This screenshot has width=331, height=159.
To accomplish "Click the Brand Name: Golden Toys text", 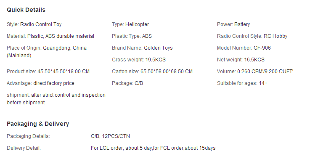I will click(142, 48).
